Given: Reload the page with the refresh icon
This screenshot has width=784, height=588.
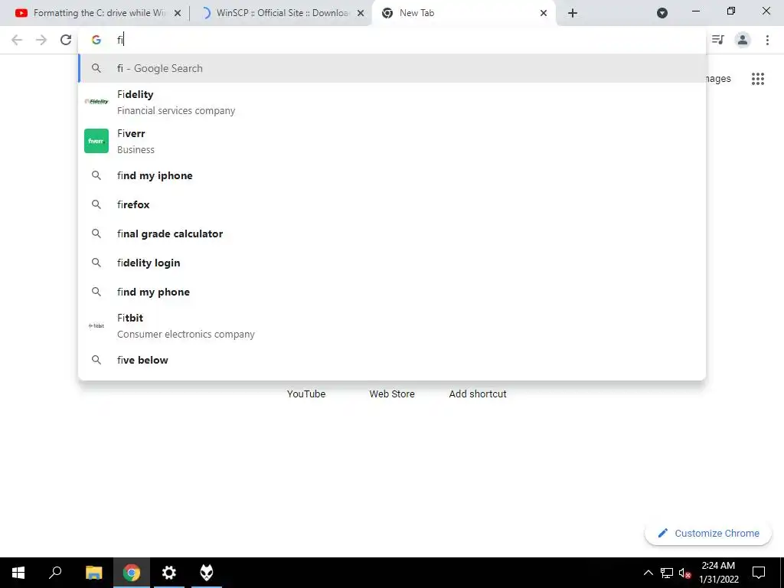Looking at the screenshot, I should coord(66,40).
